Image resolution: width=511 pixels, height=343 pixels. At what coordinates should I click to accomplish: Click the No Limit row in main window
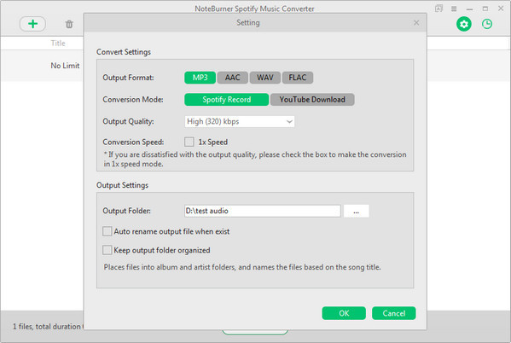pyautogui.click(x=42, y=66)
